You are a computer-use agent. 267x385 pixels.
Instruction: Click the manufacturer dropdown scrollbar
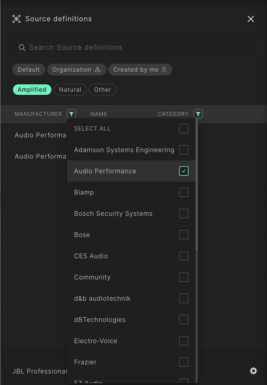coord(197,184)
